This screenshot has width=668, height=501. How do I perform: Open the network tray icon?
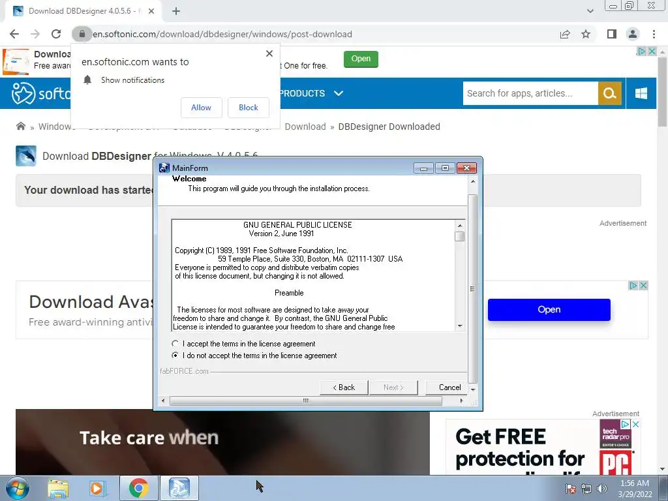[586, 489]
